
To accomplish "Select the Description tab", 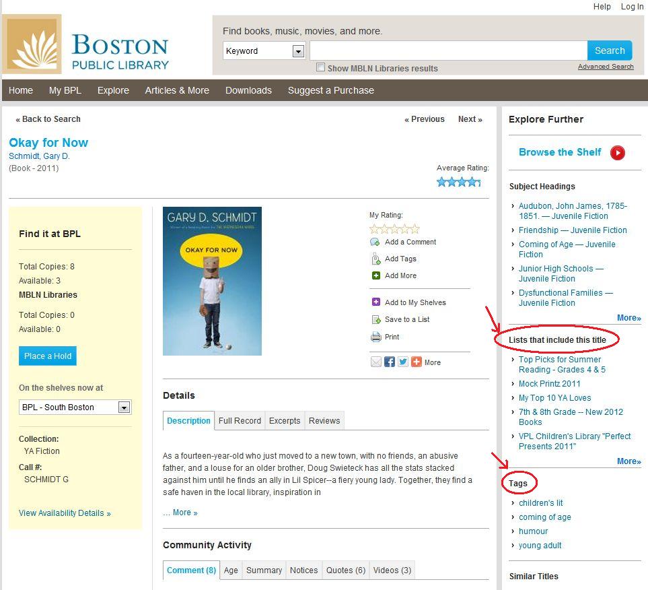I will click(188, 420).
